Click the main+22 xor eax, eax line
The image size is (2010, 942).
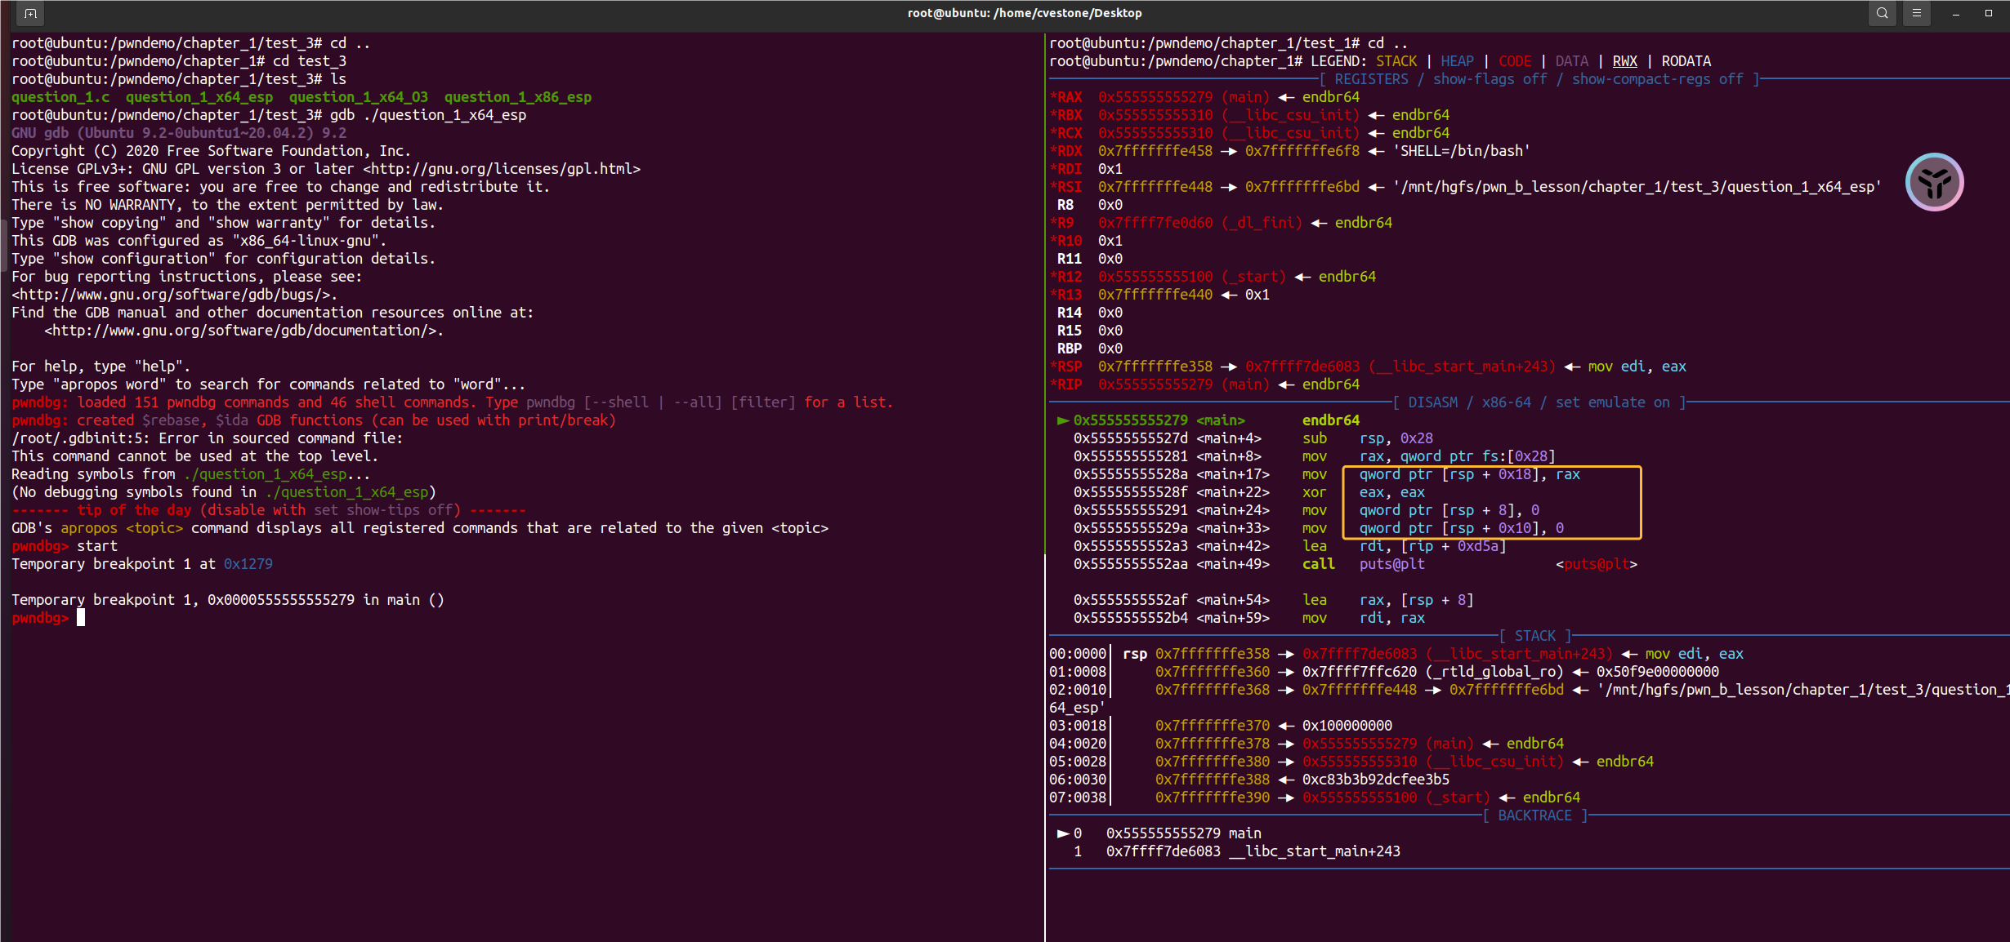[x=1249, y=492]
